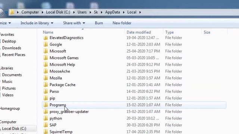
Task: Open Documents library in sidebar
Action: coord(12,75)
